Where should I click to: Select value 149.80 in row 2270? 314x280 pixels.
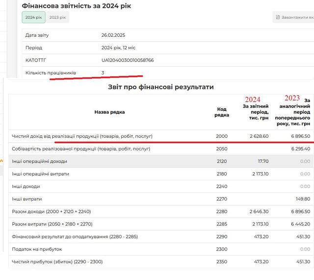[x=303, y=199]
